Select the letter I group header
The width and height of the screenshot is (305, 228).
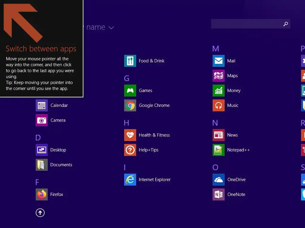click(x=125, y=167)
